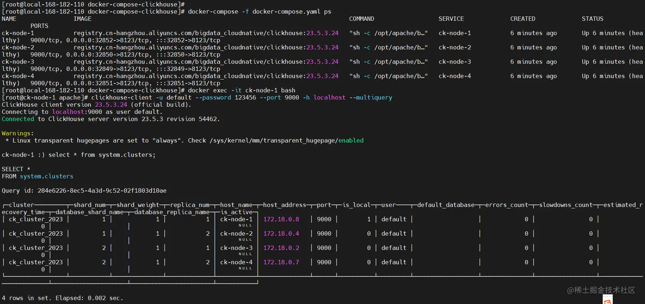Click the shard_num column header
This screenshot has width=645, height=304.
90,205
